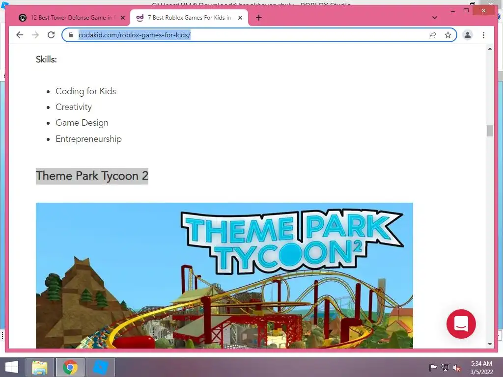Click the browser forward arrow

pos(35,35)
